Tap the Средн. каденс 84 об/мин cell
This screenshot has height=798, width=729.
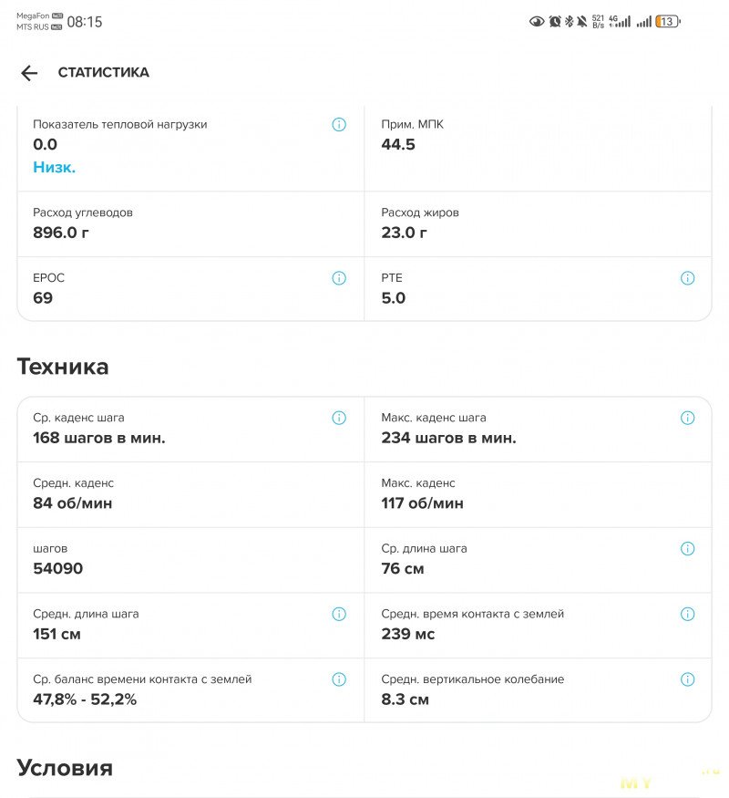190,494
